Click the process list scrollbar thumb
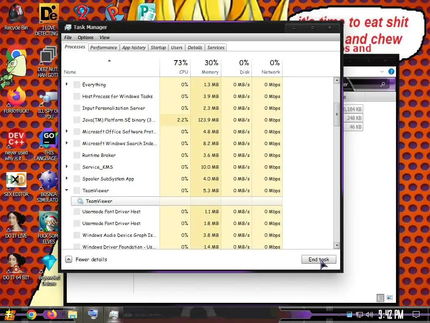 [x=337, y=114]
